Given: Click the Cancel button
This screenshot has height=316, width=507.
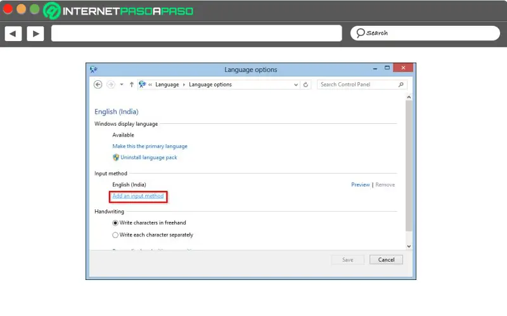Looking at the screenshot, I should tap(386, 260).
